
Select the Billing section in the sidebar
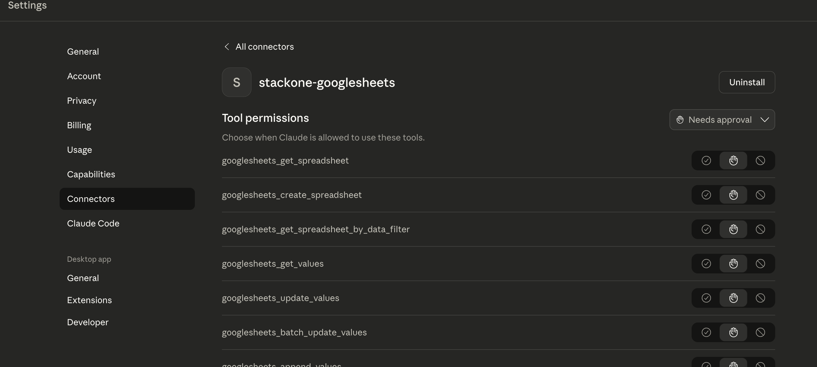point(79,125)
